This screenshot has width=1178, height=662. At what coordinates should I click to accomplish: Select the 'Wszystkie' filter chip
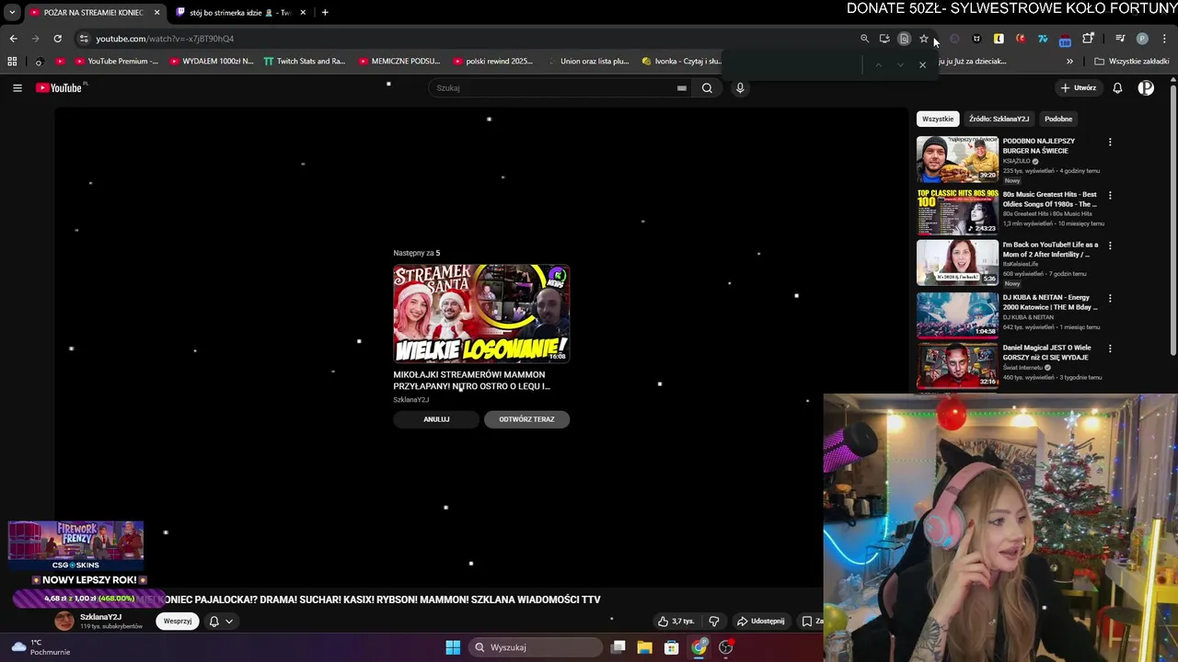click(938, 119)
